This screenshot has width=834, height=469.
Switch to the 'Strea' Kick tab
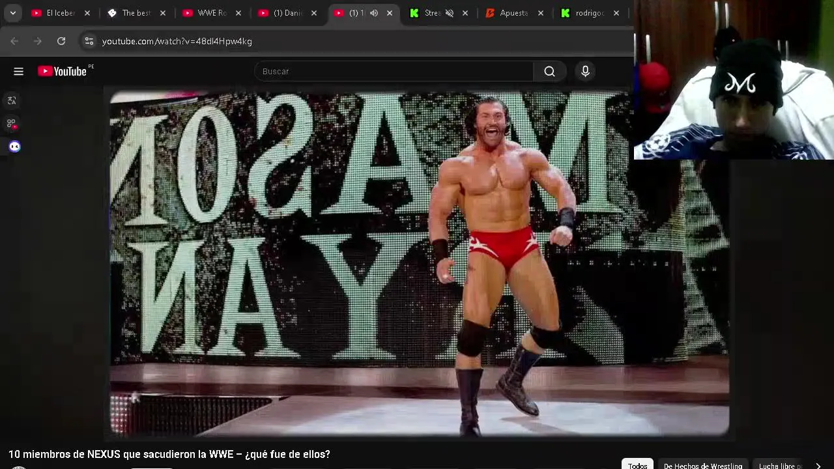tap(425, 13)
